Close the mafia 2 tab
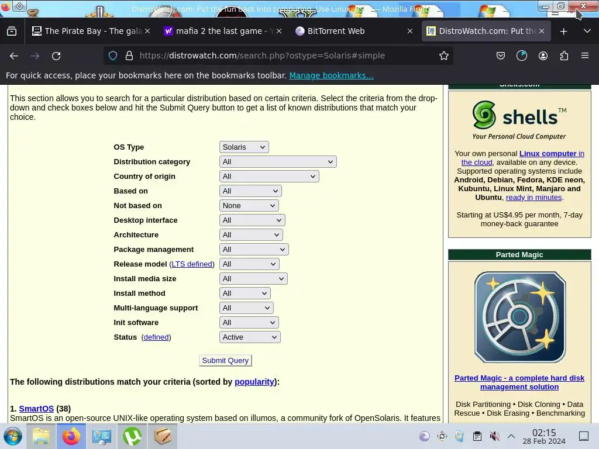Viewport: 599px width, 449px height. point(279,31)
